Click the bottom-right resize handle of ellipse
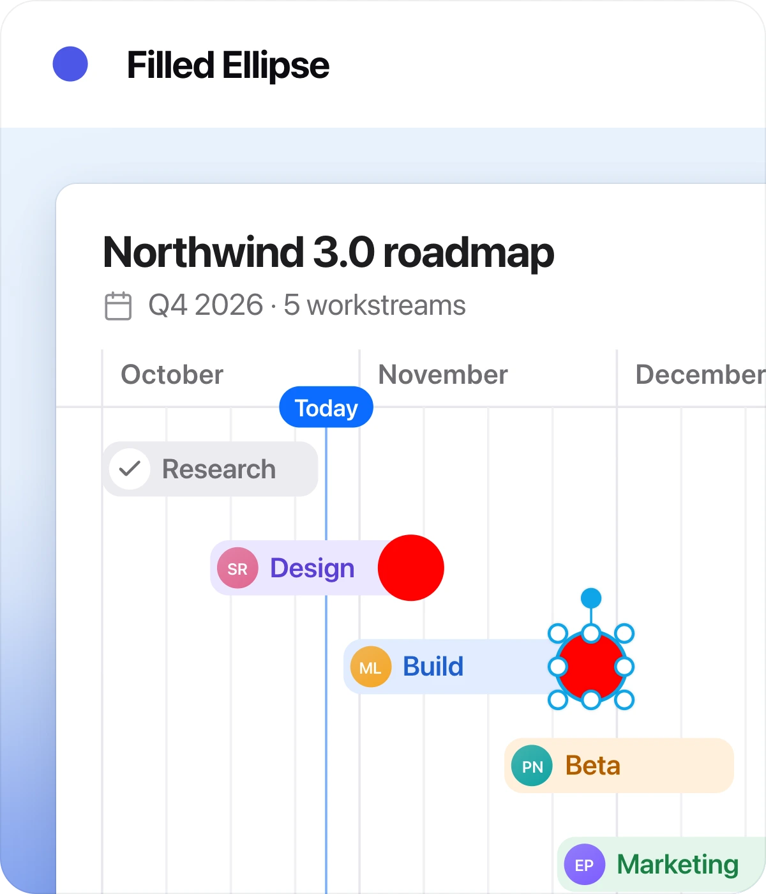Screen dimensions: 766x894 [x=624, y=700]
